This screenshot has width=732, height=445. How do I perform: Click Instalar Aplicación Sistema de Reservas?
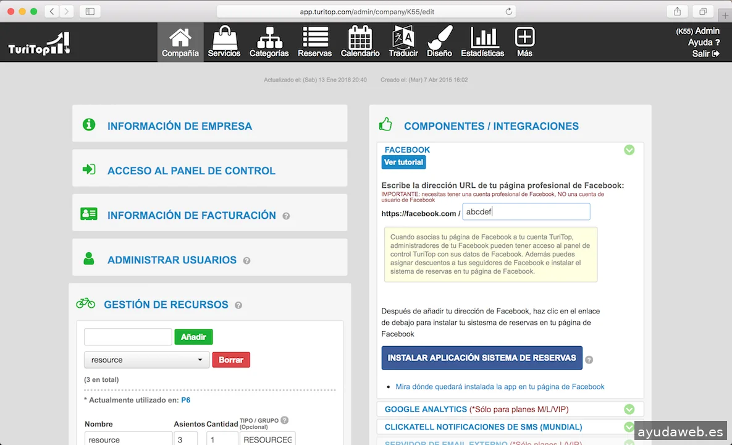482,358
